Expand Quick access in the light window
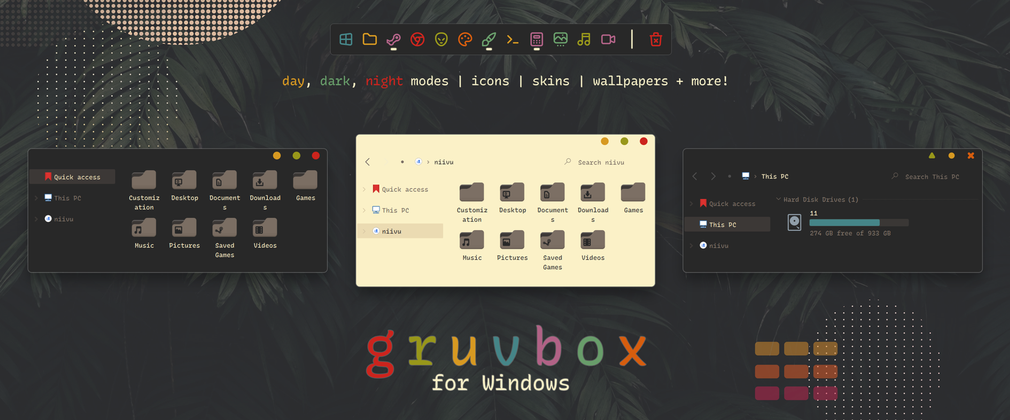 point(364,189)
